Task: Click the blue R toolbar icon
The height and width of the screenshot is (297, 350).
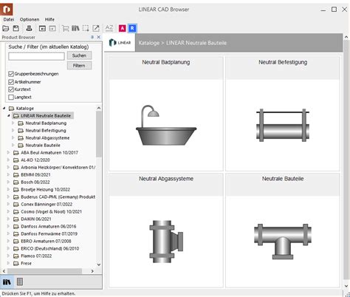Action: (x=132, y=28)
